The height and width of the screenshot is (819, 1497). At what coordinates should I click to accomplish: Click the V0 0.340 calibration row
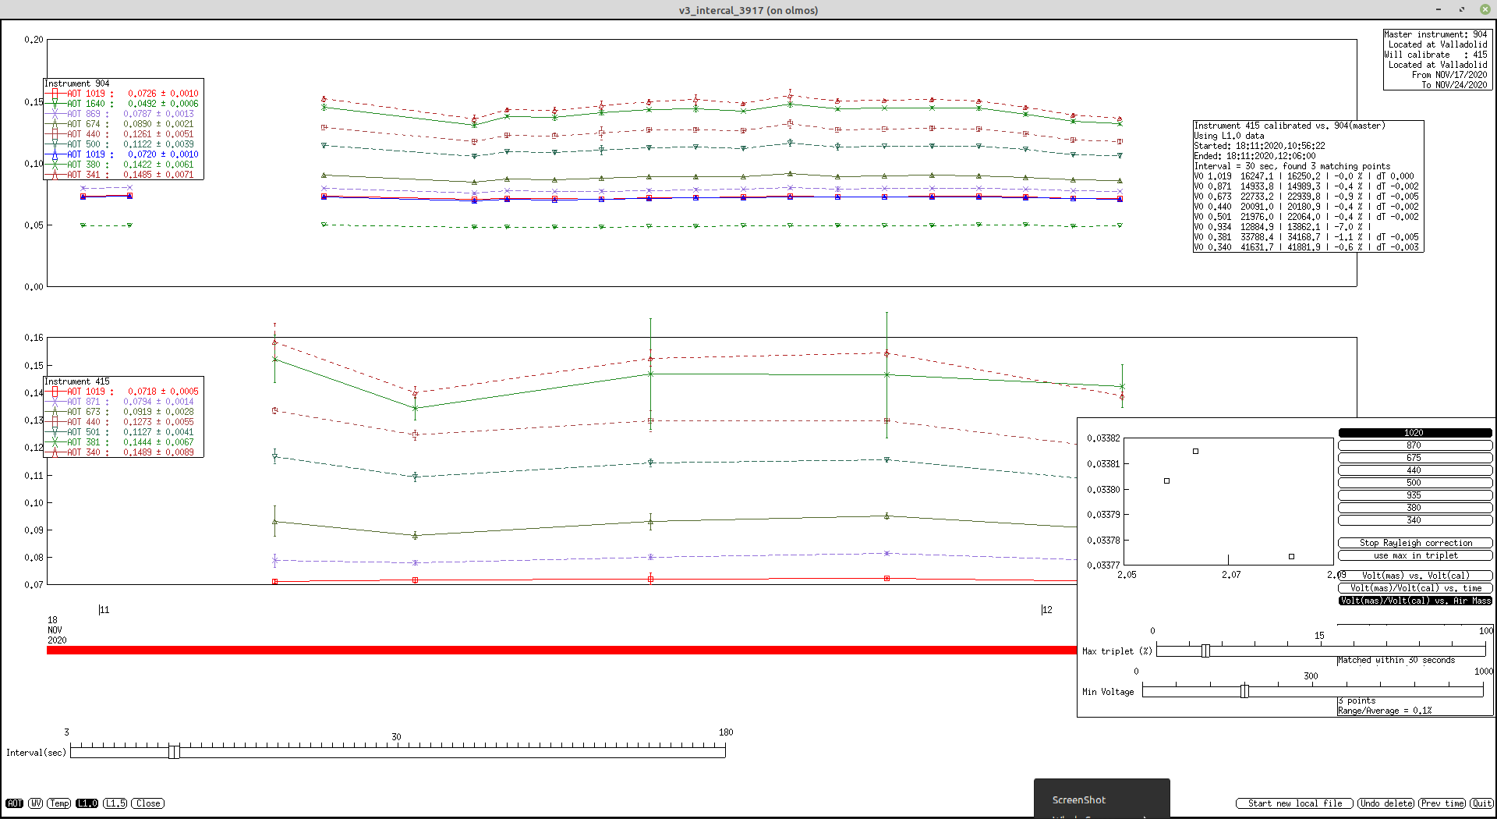(1306, 247)
